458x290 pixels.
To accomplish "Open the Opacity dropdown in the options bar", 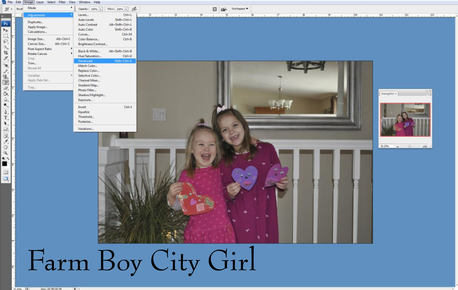I will click(x=101, y=9).
